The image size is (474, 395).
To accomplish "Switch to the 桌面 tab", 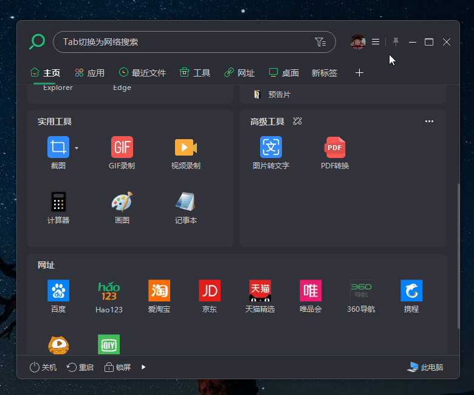I will (284, 73).
